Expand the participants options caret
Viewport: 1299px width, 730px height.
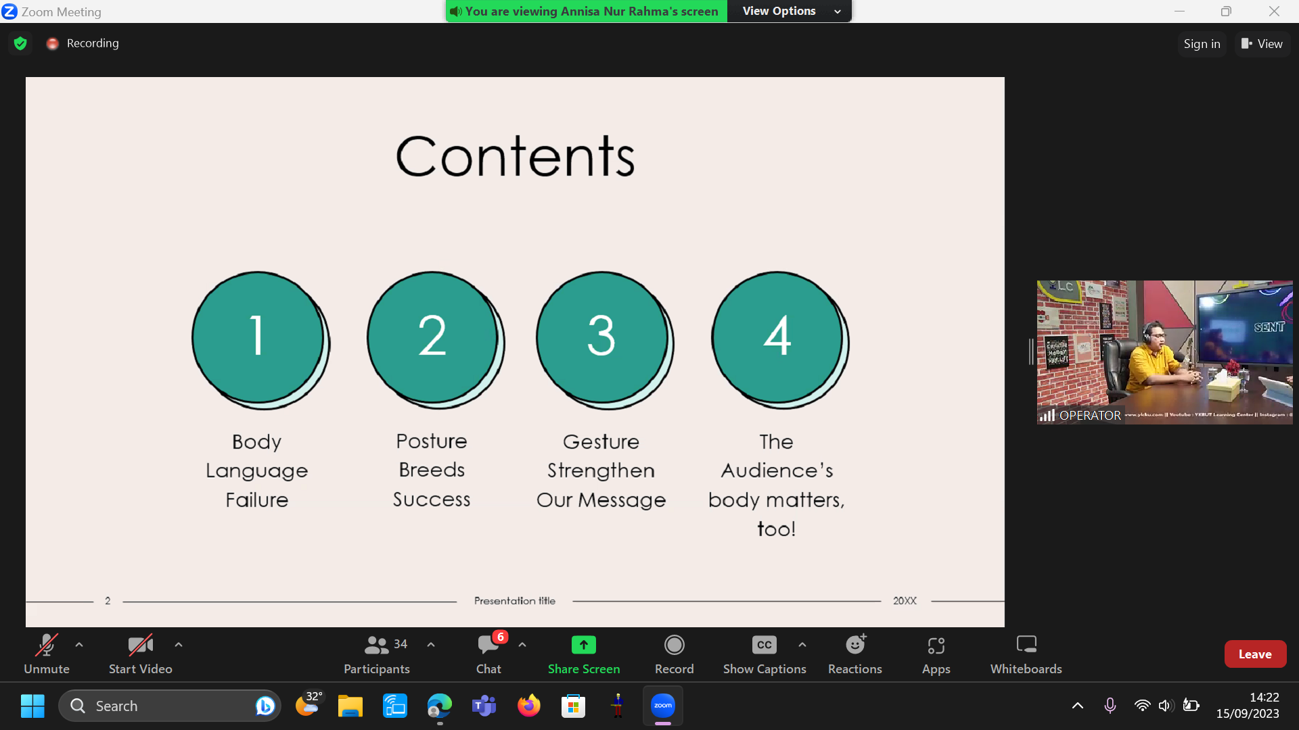point(431,645)
